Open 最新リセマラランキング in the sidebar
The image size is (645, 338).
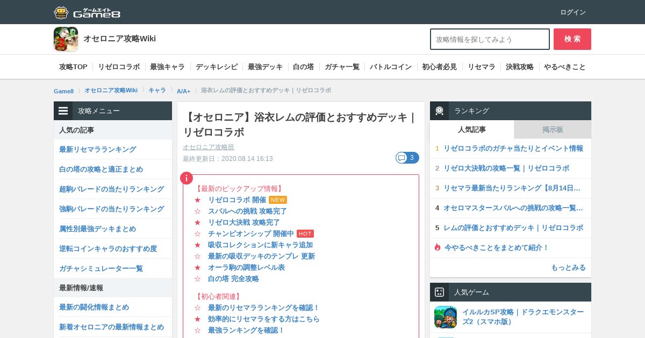[98, 149]
